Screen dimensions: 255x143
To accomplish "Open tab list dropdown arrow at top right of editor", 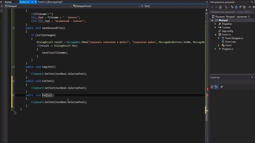I will [207, 2].
